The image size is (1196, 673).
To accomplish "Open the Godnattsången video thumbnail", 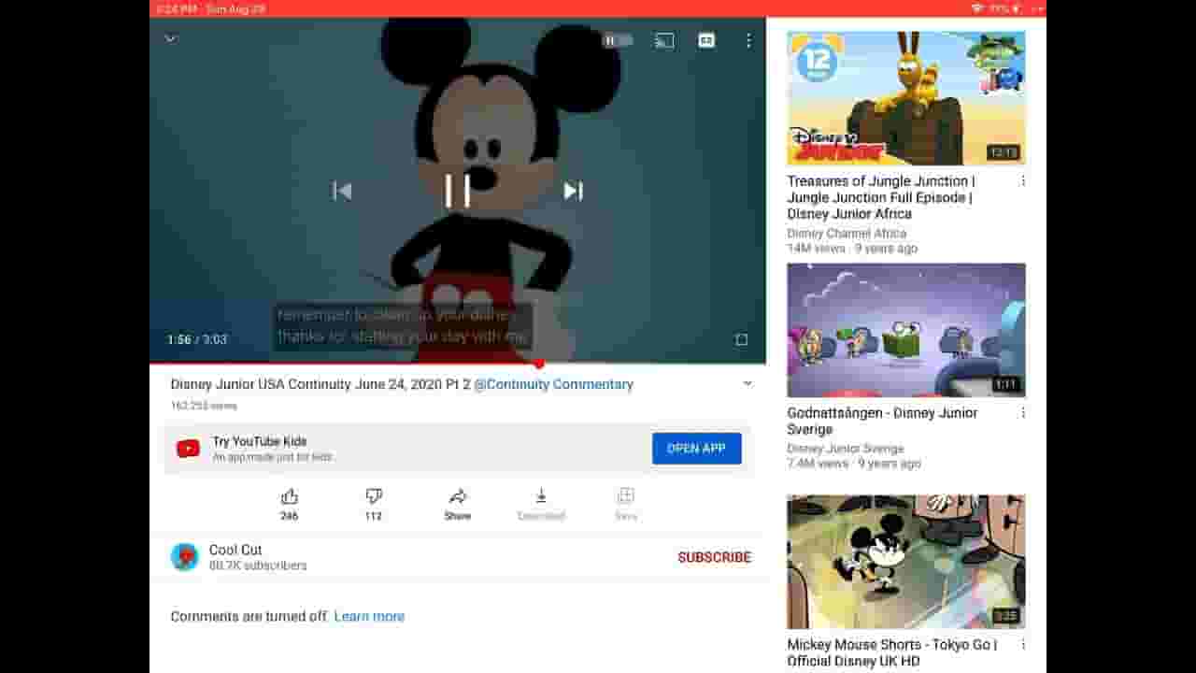I will tap(906, 330).
